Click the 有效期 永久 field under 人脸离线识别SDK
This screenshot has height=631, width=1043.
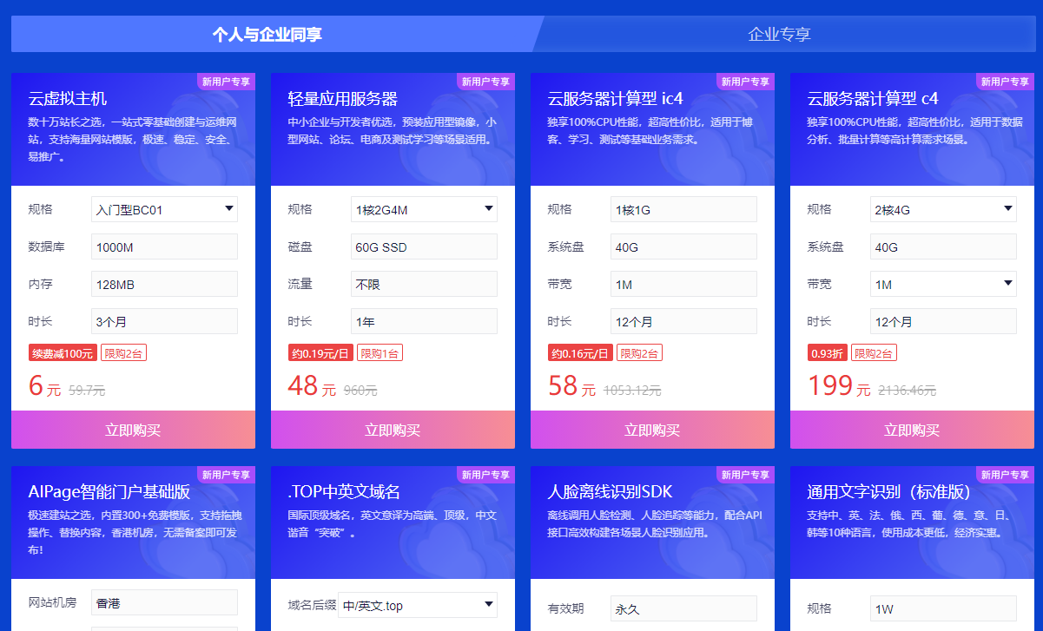tap(683, 608)
